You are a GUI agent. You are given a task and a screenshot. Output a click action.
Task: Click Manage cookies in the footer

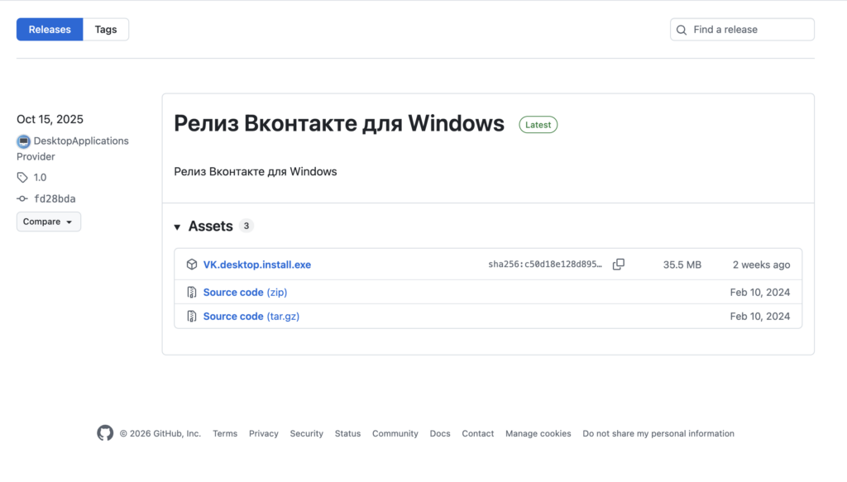click(x=538, y=433)
